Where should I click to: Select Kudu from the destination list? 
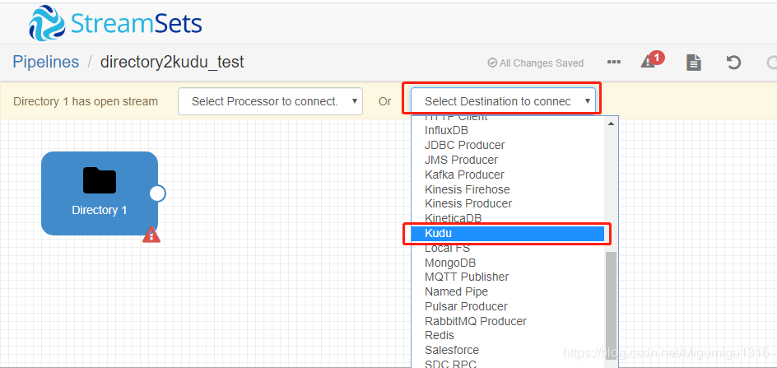[507, 234]
